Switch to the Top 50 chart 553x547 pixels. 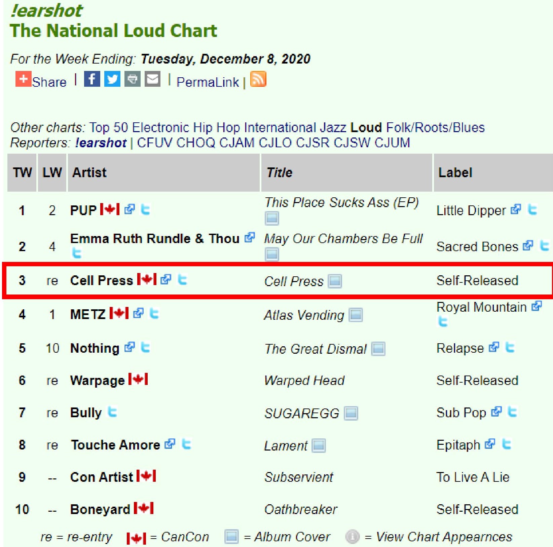(108, 128)
